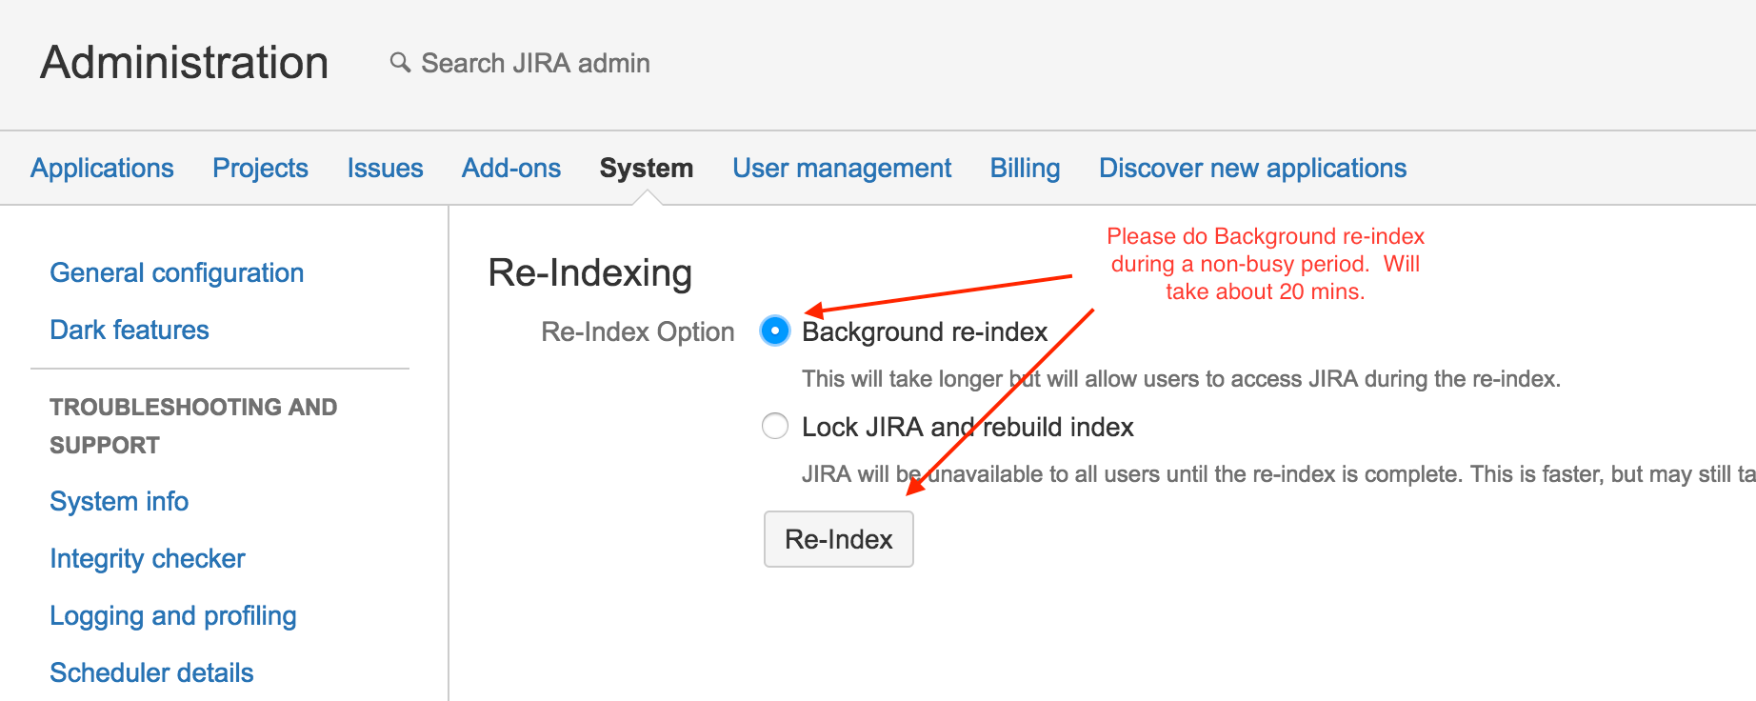The height and width of the screenshot is (701, 1756).
Task: Click the Administration heading
Action: click(x=185, y=63)
